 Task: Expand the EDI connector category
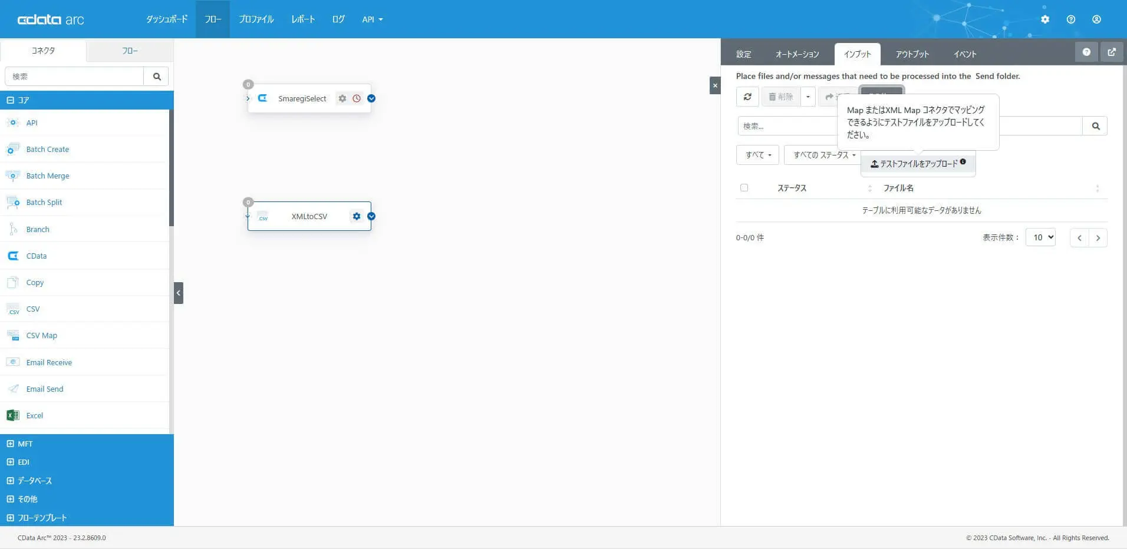[87, 462]
